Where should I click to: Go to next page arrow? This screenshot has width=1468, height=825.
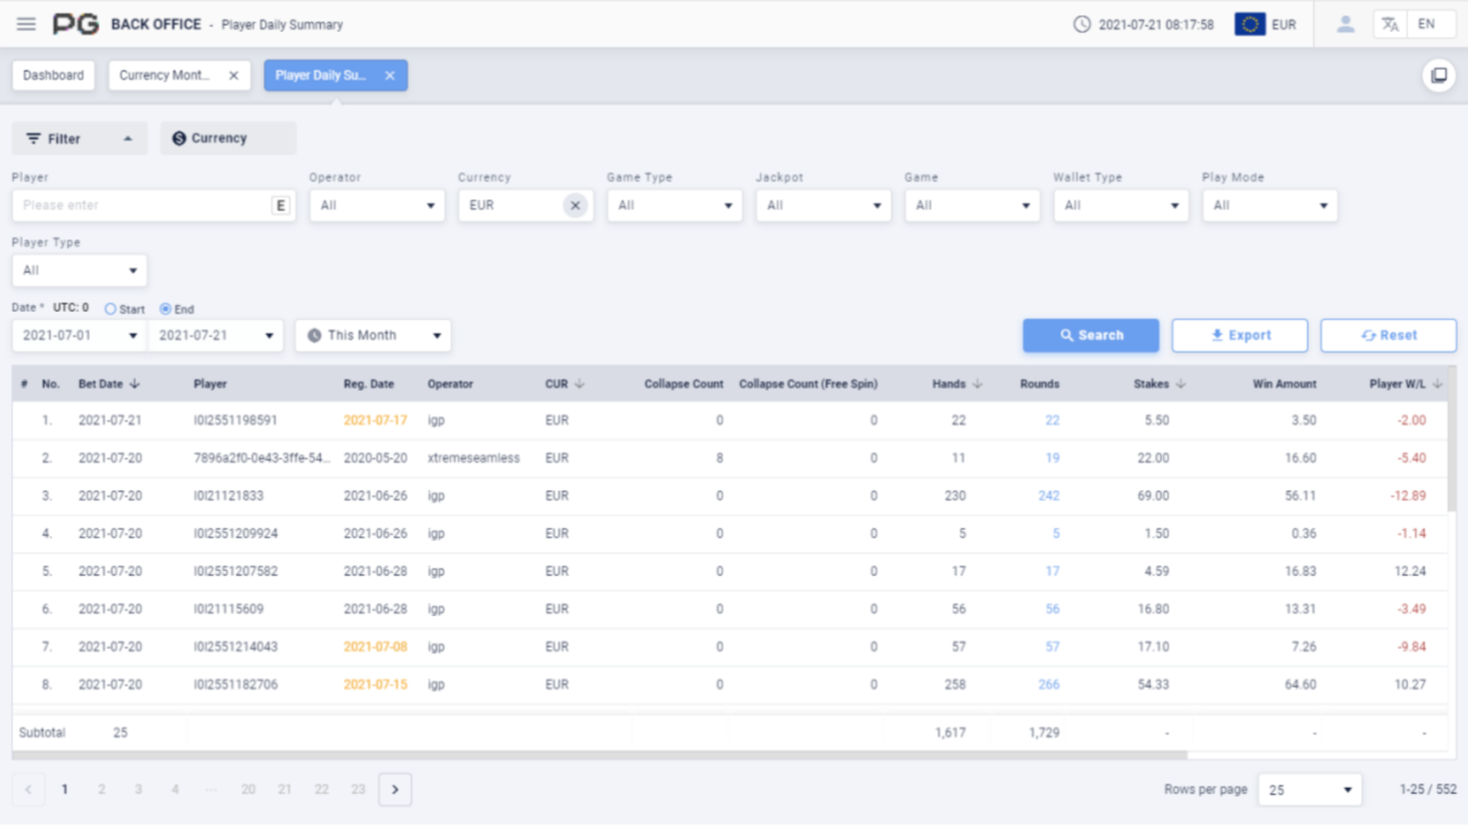[395, 789]
